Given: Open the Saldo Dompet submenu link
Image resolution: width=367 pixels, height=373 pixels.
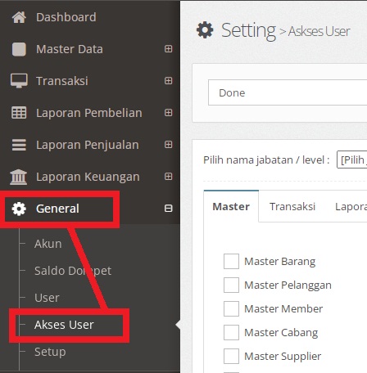Looking at the screenshot, I should pyautogui.click(x=73, y=271).
